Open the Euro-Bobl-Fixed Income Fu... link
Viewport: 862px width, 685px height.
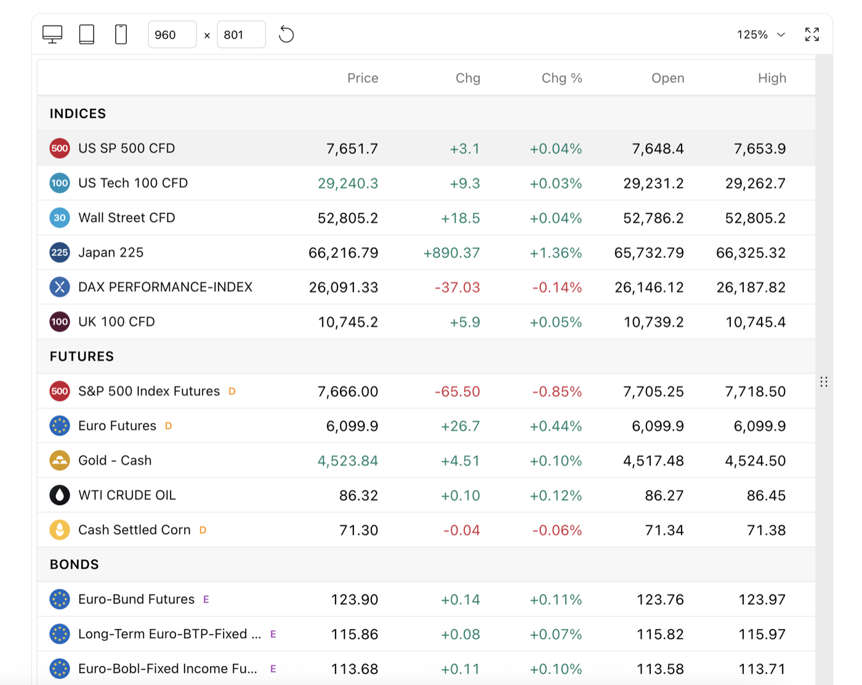(168, 668)
